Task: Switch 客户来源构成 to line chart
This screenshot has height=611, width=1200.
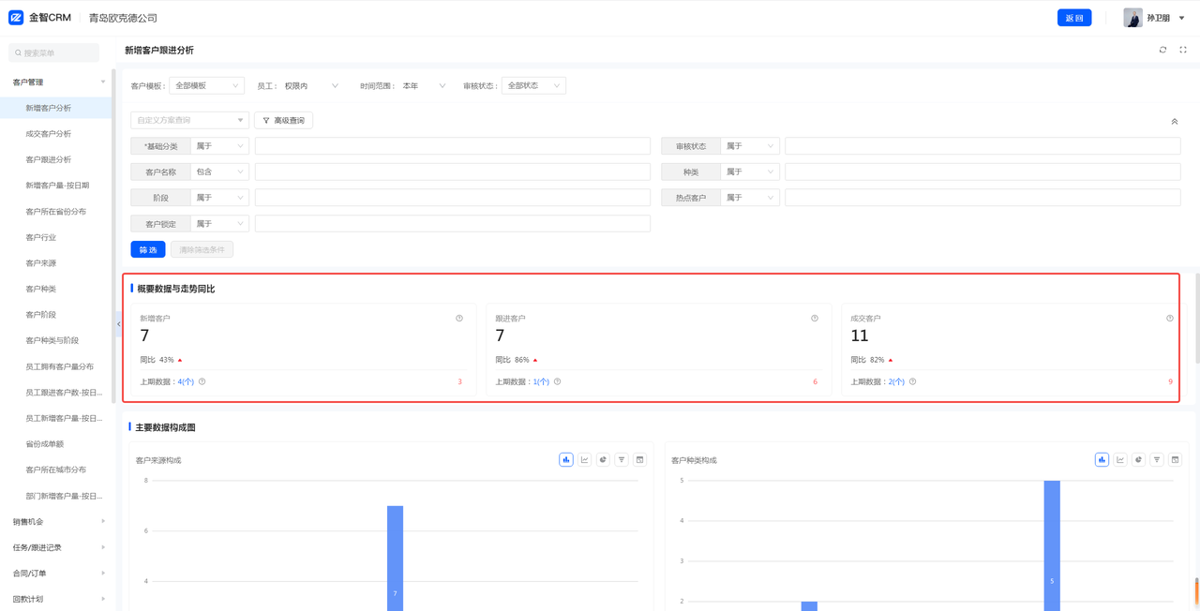Action: tap(585, 460)
